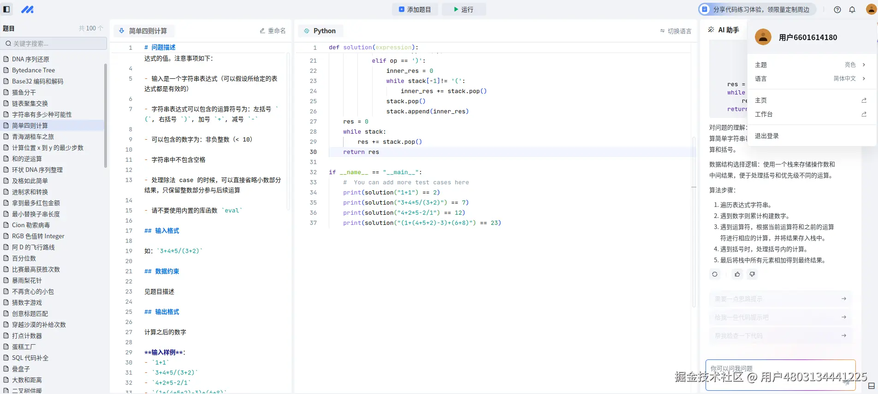This screenshot has width=878, height=394.
Task: Expand the 语言 language submenu chevron
Action: [x=864, y=79]
